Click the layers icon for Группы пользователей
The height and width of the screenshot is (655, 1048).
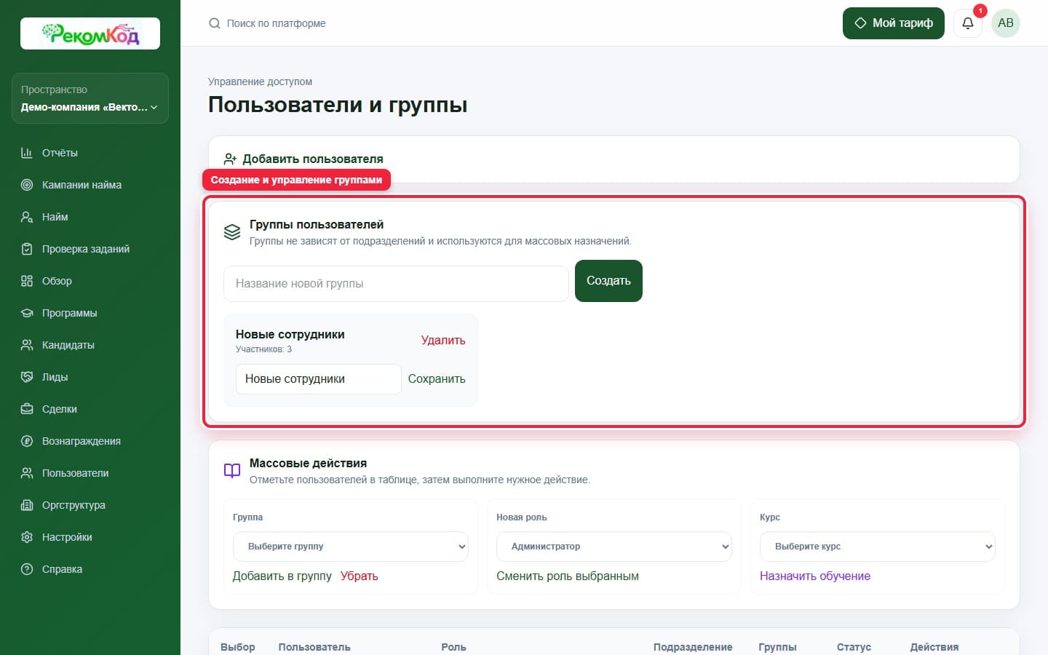click(x=232, y=232)
